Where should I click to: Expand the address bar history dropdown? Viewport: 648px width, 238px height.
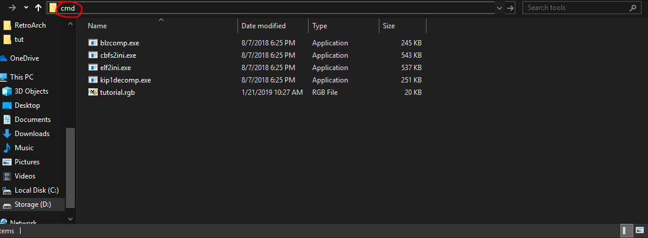click(x=500, y=8)
